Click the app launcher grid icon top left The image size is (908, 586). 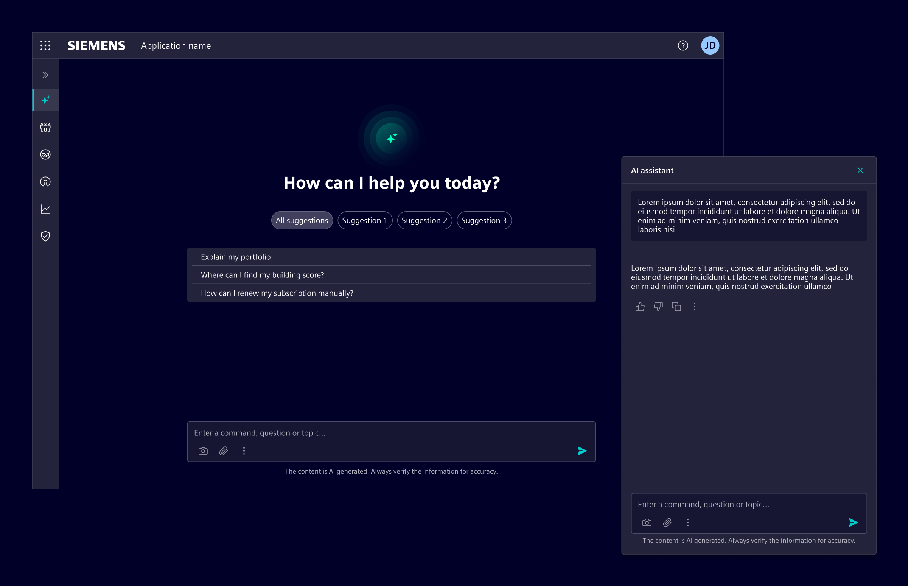(x=45, y=45)
